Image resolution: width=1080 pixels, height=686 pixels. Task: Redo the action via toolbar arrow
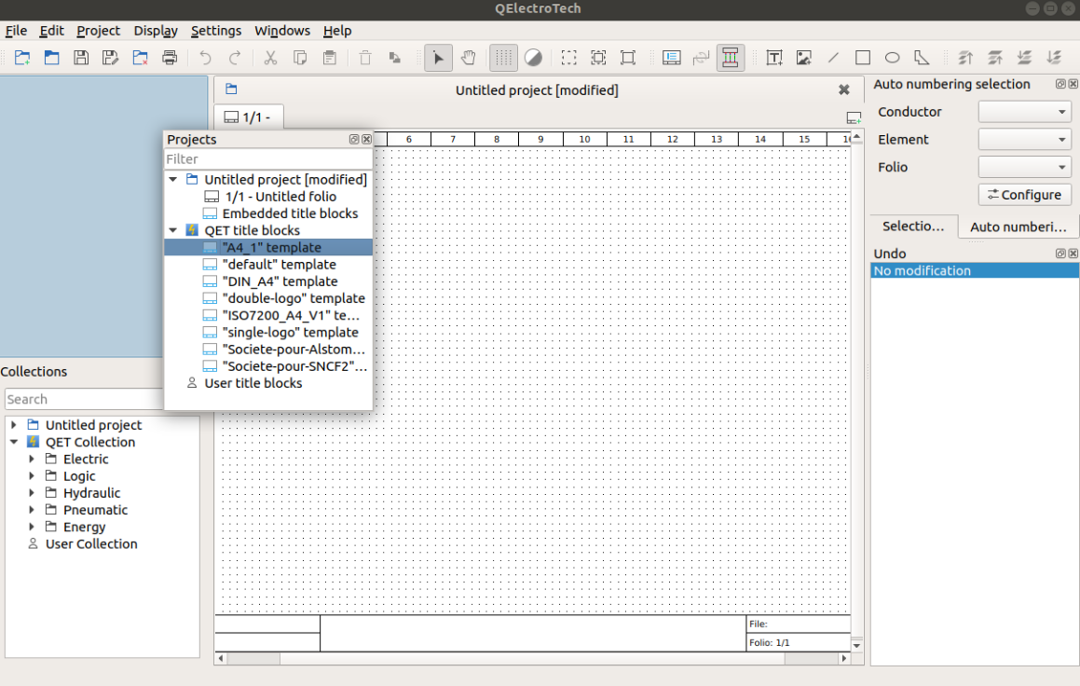235,58
